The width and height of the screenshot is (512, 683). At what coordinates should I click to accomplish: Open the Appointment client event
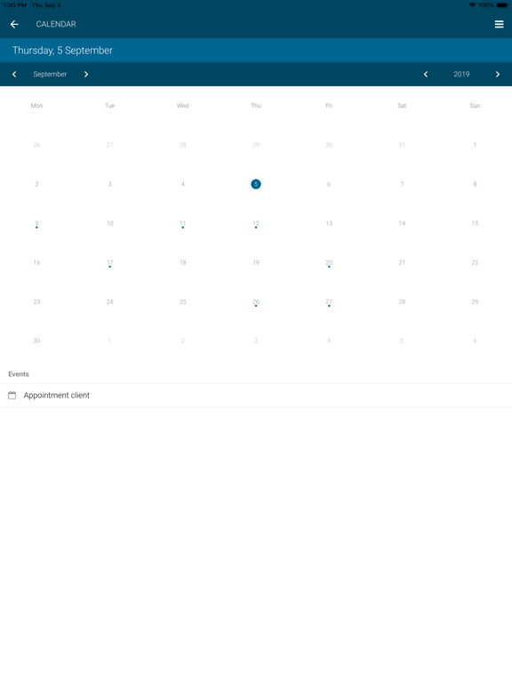(256, 396)
